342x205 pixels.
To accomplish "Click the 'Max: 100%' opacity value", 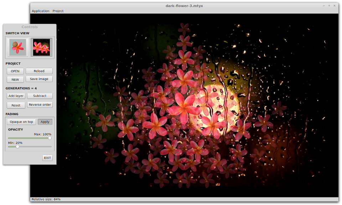I will tap(42, 134).
